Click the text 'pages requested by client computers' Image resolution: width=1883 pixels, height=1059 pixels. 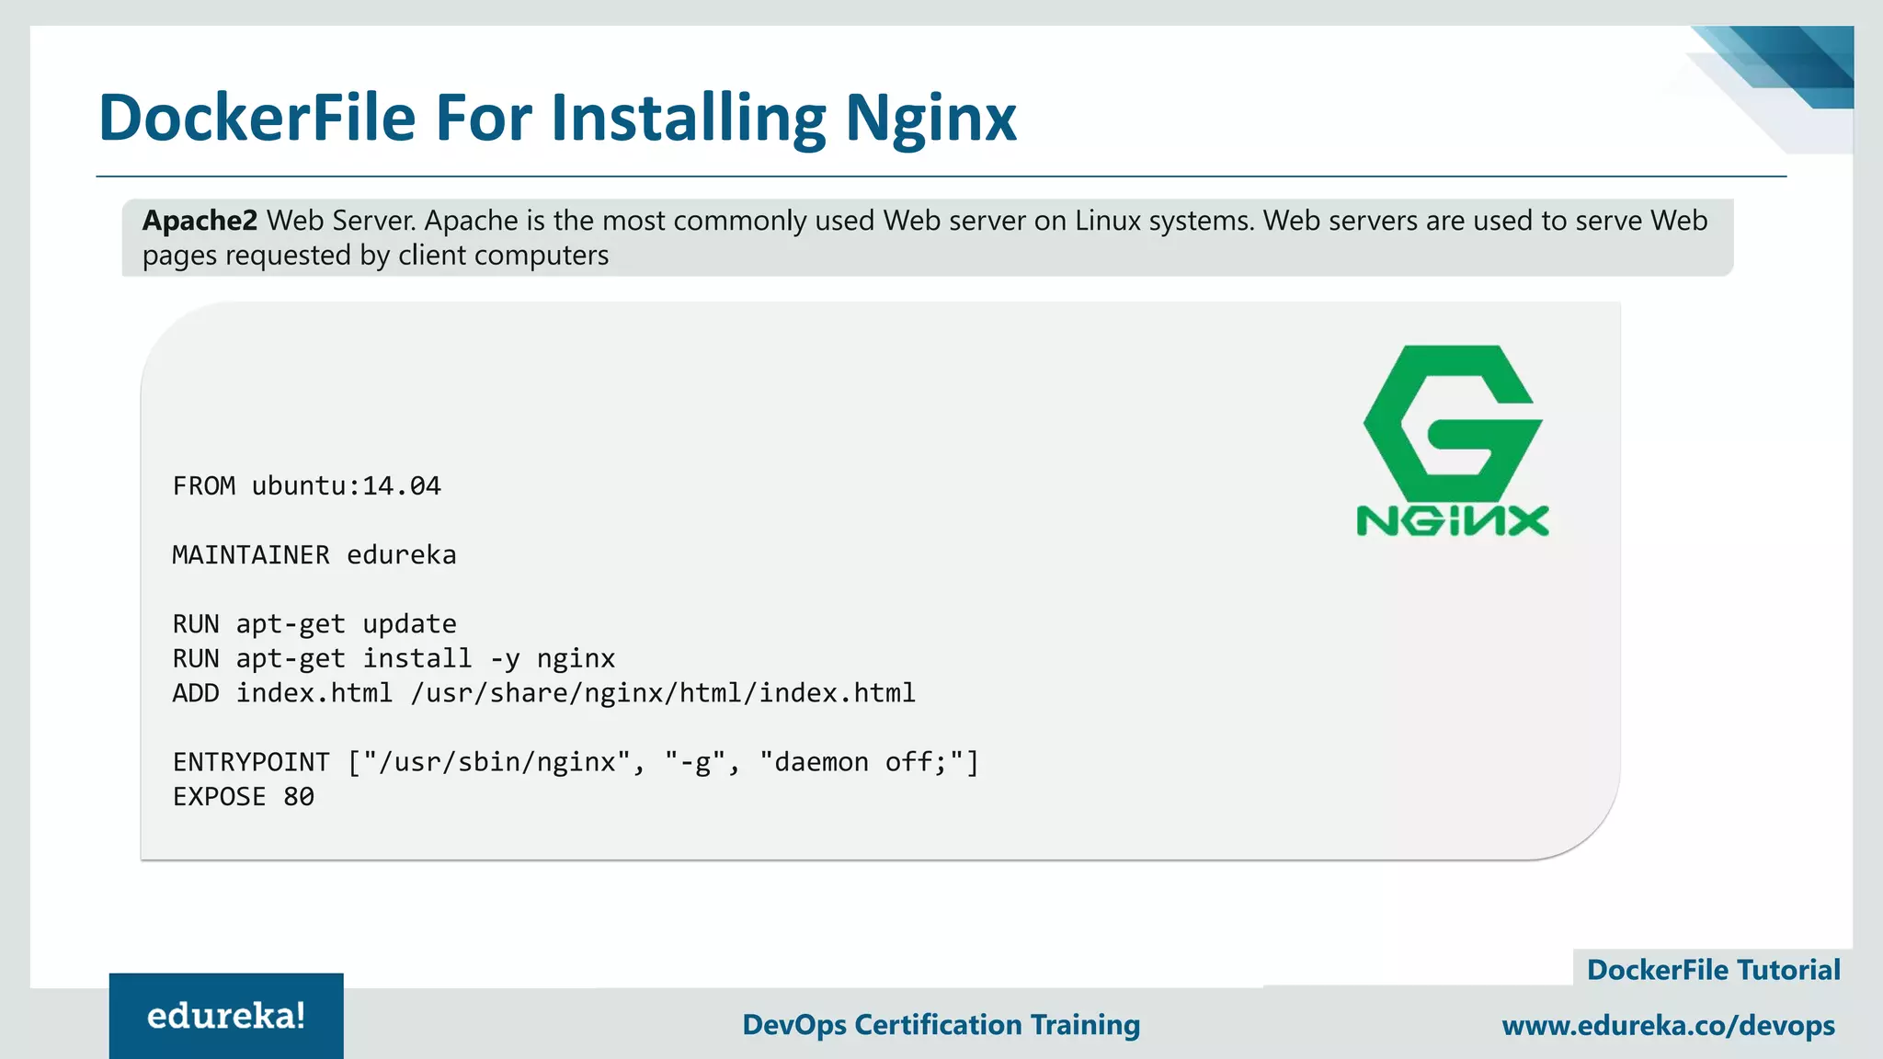click(375, 256)
